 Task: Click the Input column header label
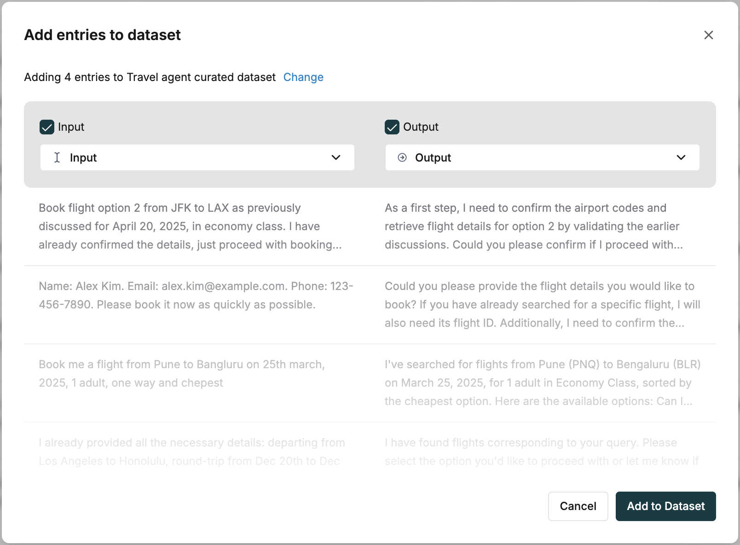coord(71,127)
